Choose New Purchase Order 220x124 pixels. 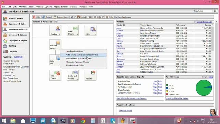click(x=84, y=51)
